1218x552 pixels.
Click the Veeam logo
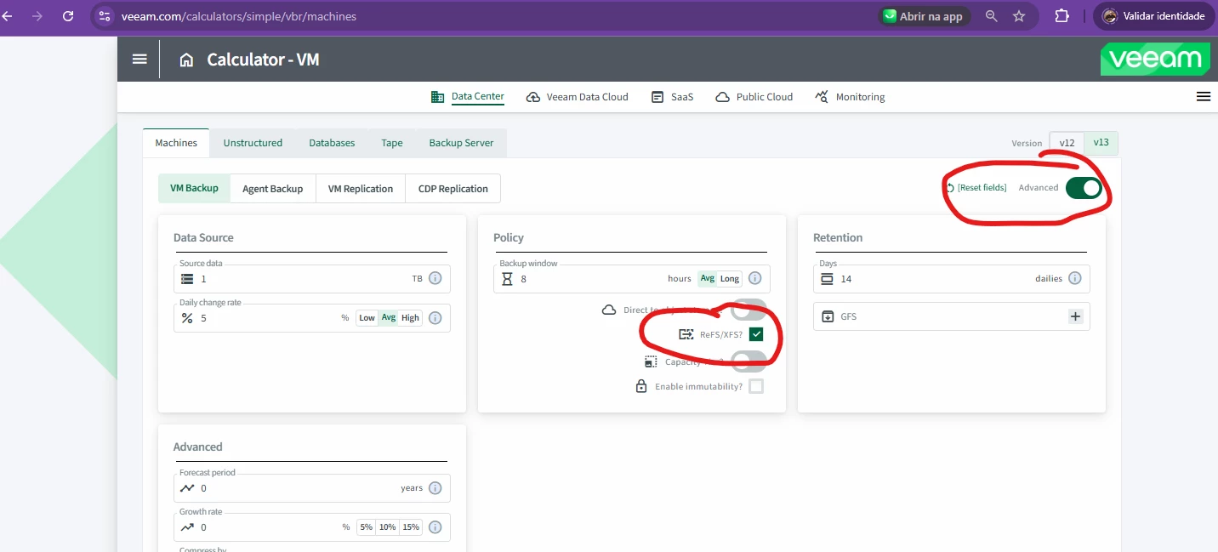click(x=1155, y=59)
